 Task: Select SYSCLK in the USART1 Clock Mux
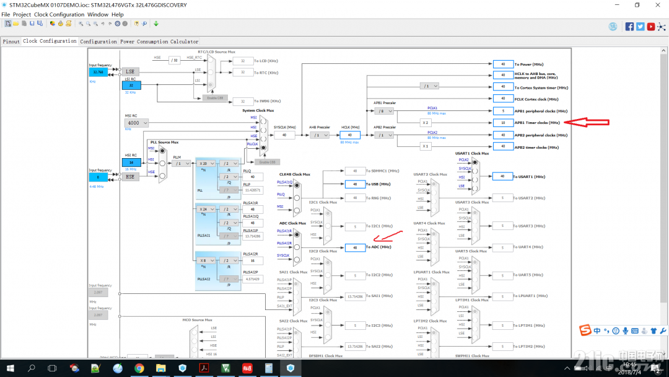tap(475, 171)
